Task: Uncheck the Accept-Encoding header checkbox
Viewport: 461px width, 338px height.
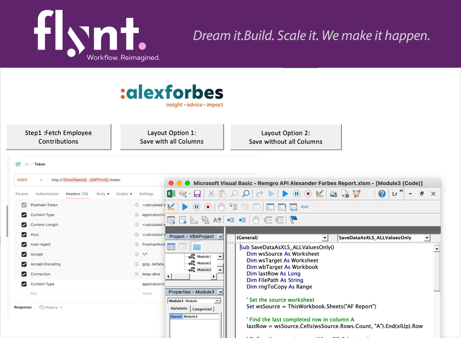Action: tap(24, 264)
